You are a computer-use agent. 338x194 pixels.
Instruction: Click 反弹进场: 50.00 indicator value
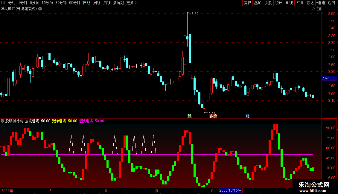[64, 121]
